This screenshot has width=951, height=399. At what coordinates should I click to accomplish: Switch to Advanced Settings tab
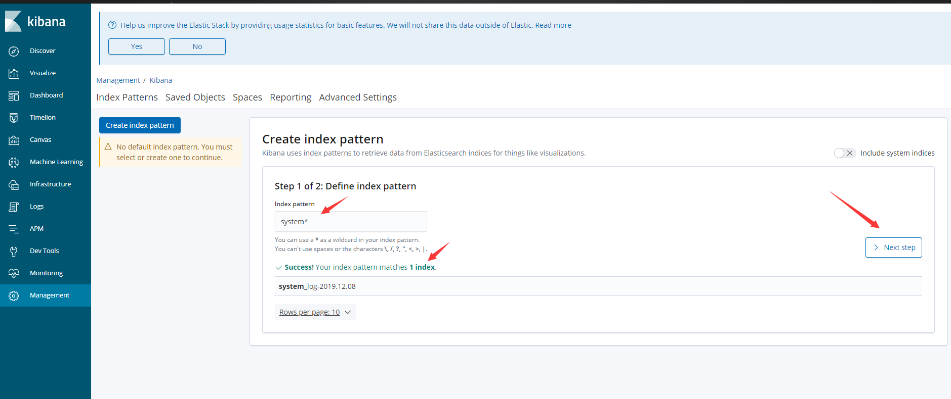pyautogui.click(x=358, y=97)
